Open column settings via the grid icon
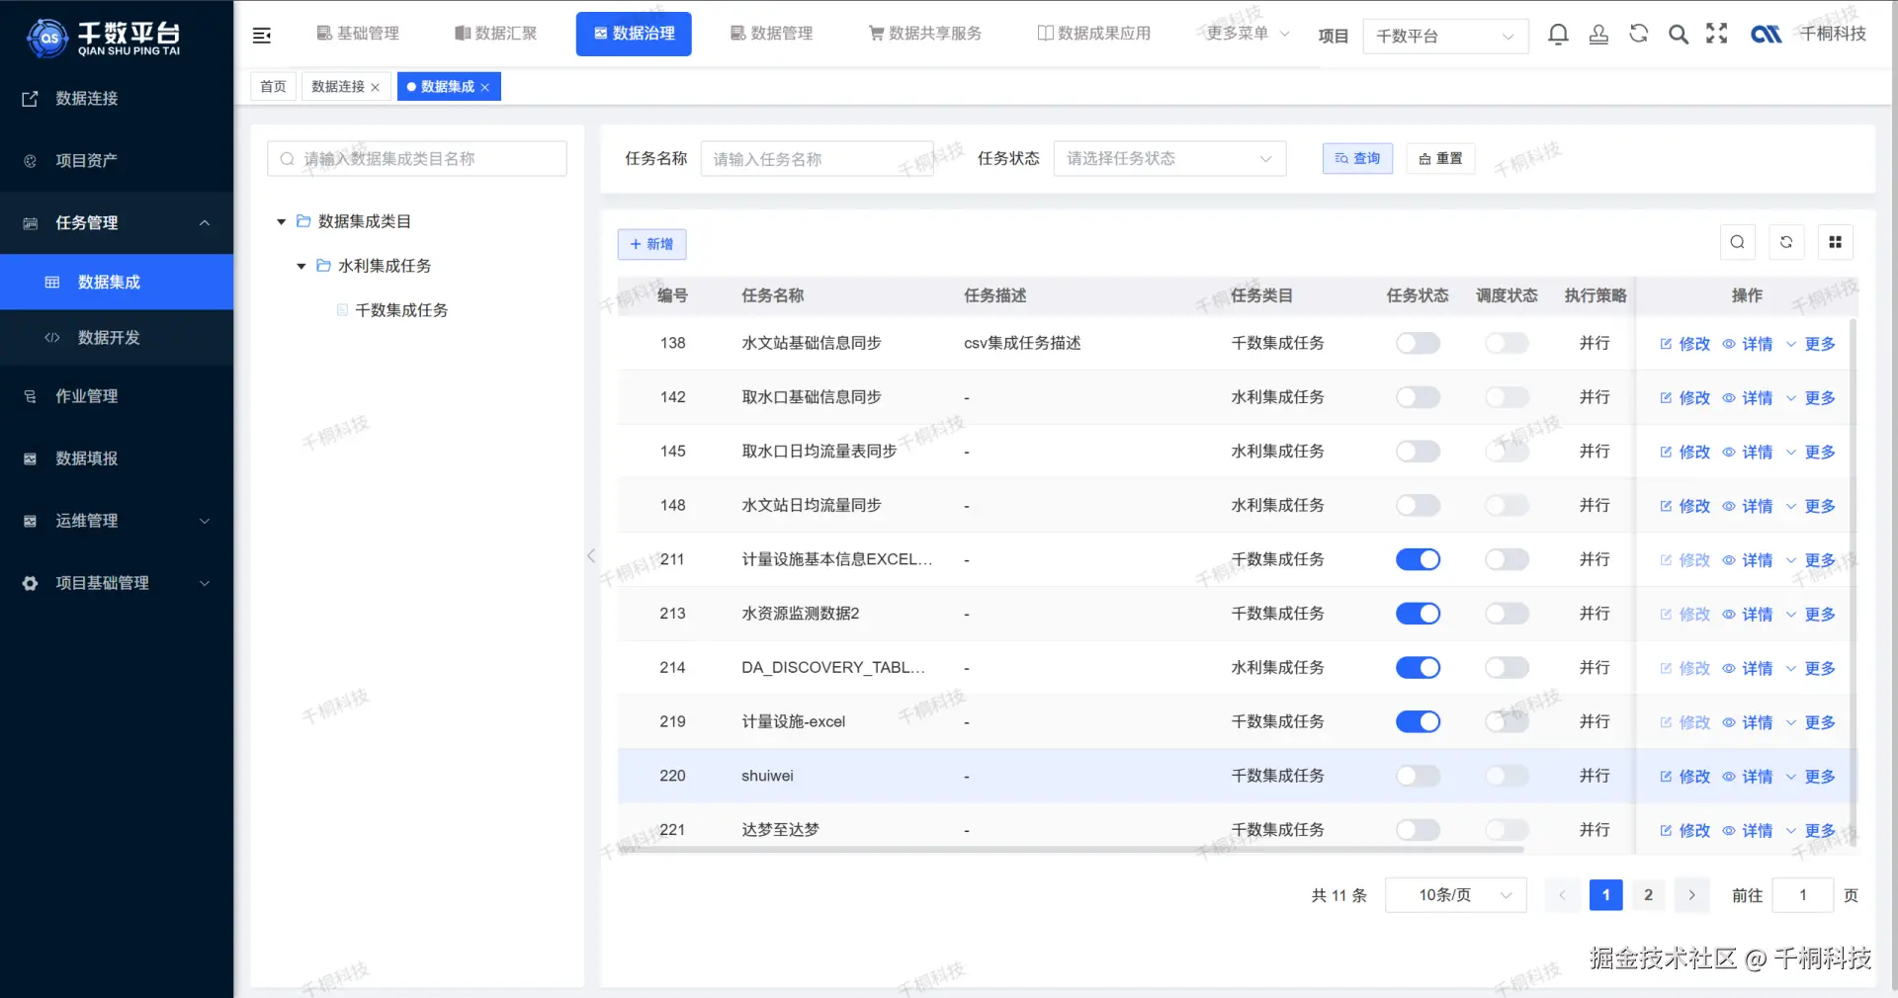The width and height of the screenshot is (1898, 998). pos(1836,242)
